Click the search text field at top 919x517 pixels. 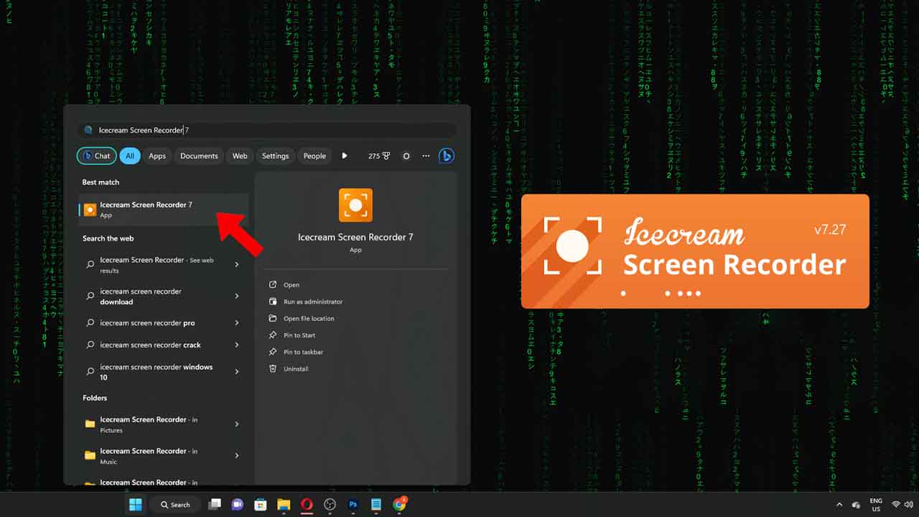[267, 130]
